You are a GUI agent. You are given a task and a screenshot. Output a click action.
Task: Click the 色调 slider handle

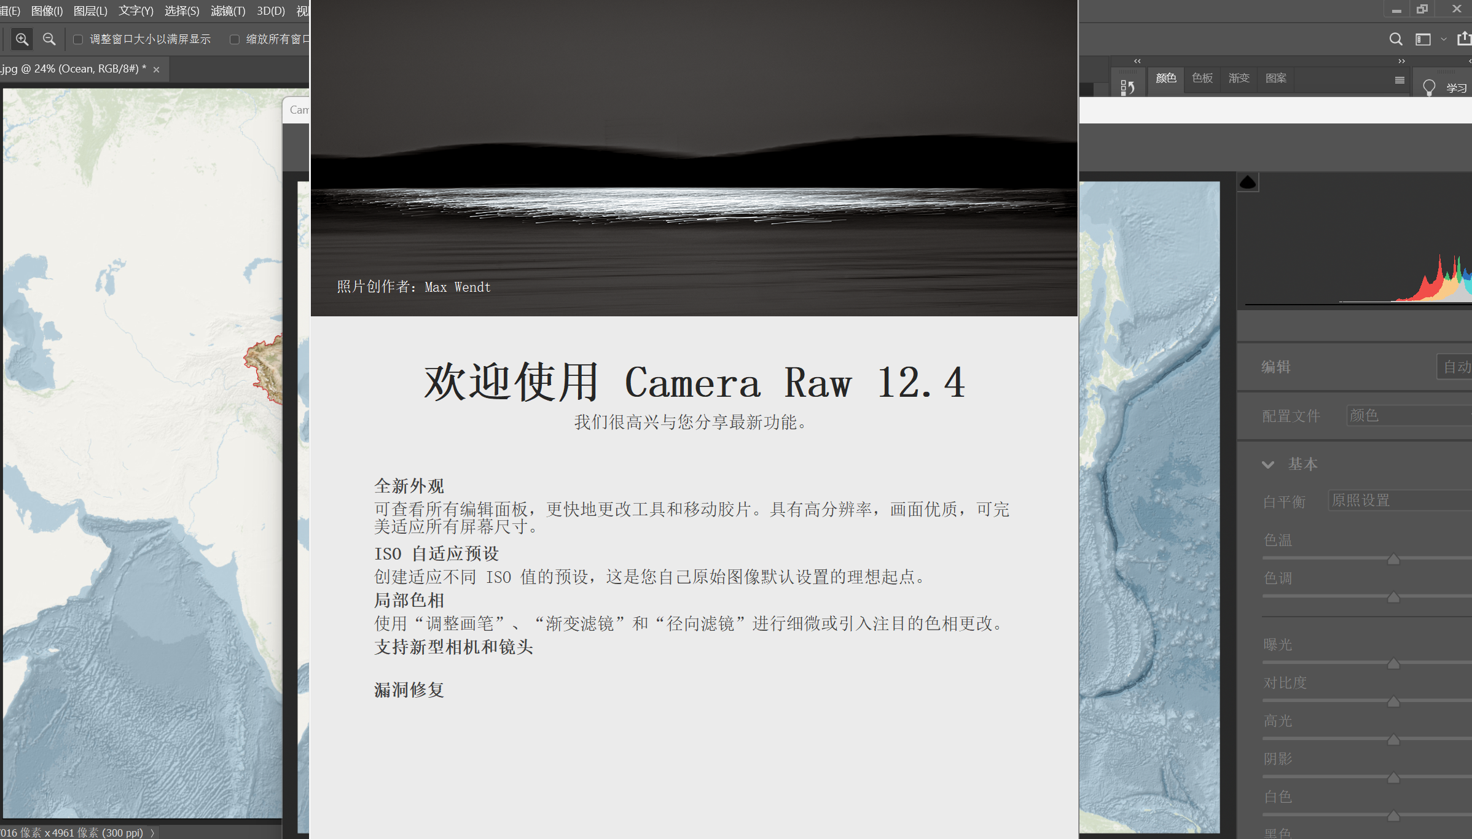1393,597
